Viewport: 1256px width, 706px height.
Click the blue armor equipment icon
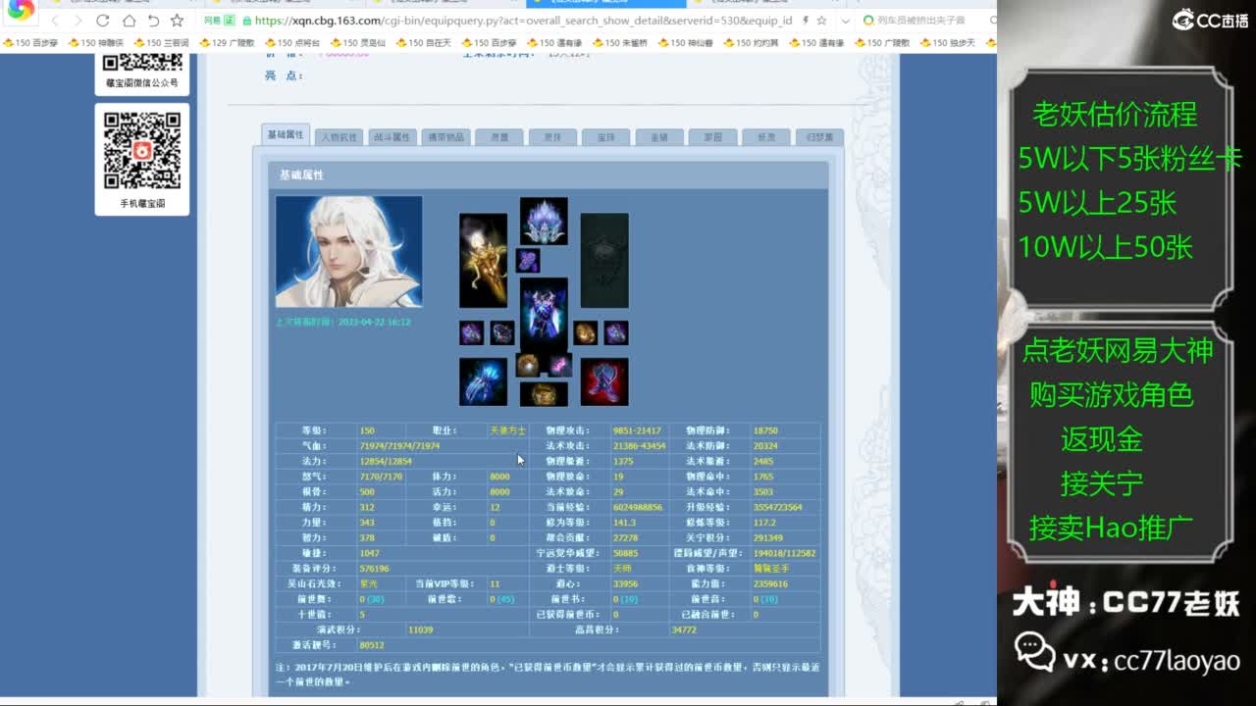[544, 314]
